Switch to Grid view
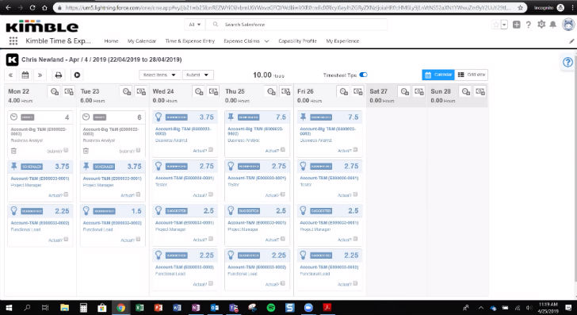 tap(472, 75)
